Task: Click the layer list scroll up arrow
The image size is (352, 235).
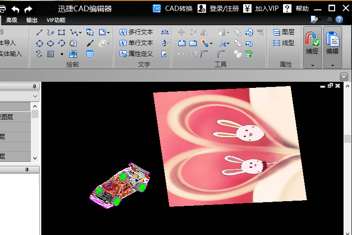Action: (35, 106)
